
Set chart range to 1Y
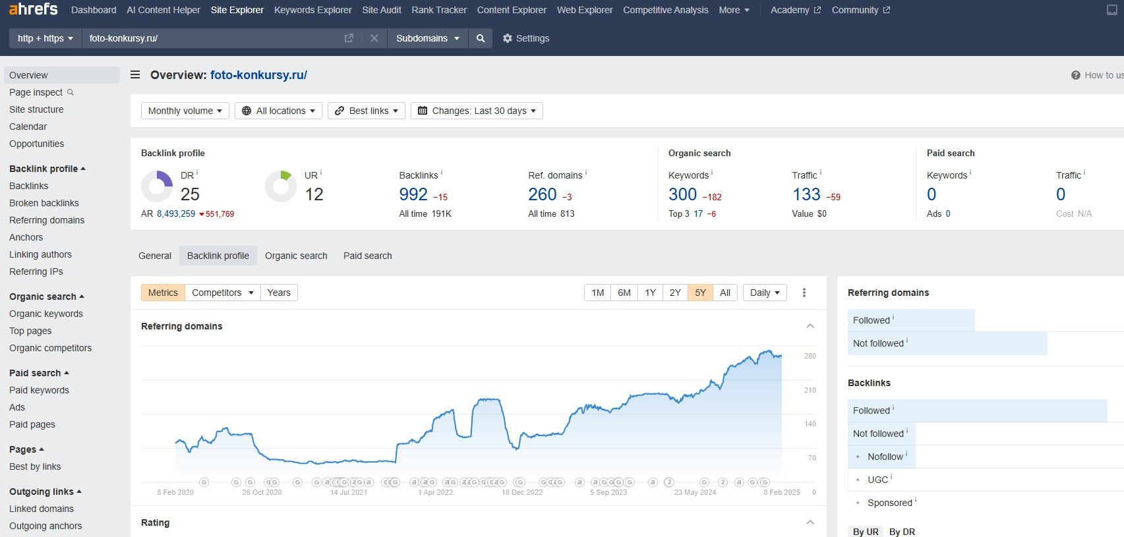tap(650, 293)
